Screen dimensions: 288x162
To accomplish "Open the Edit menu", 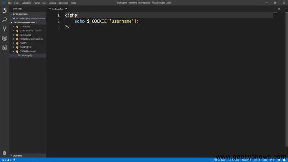I will [17, 3].
